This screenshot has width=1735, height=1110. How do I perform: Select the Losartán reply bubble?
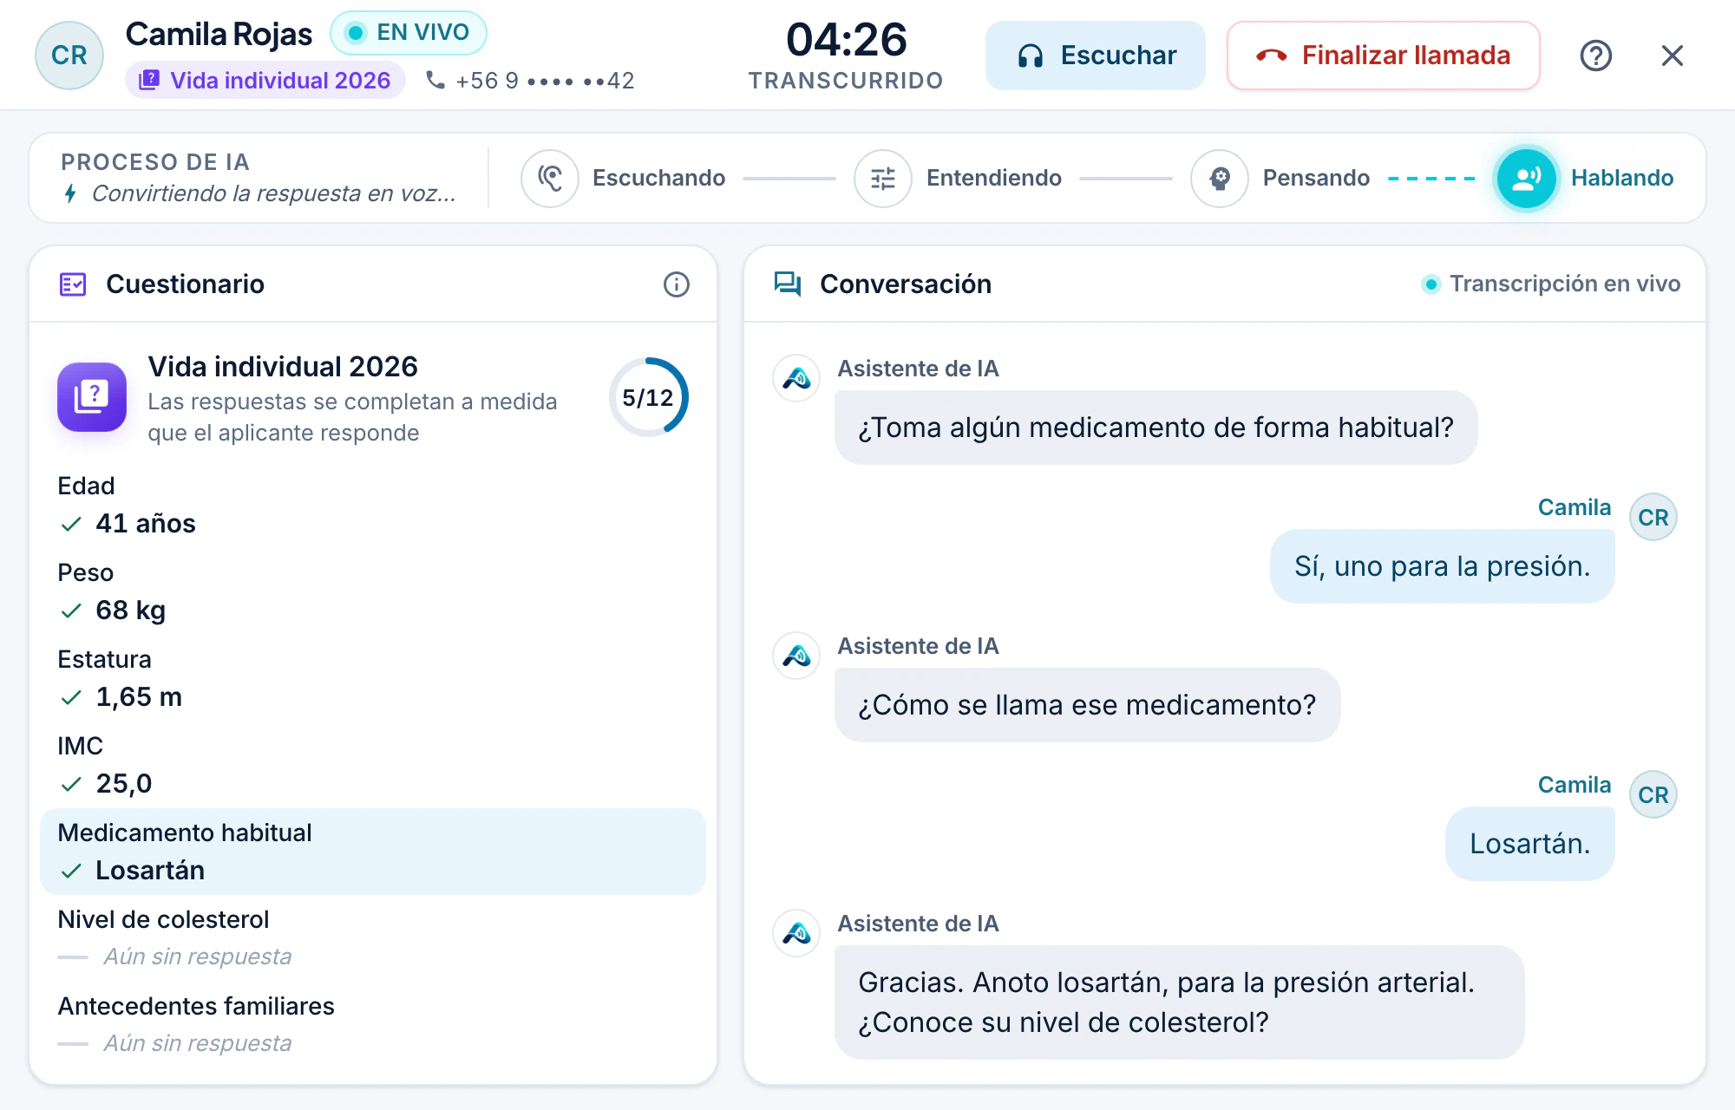(x=1529, y=844)
